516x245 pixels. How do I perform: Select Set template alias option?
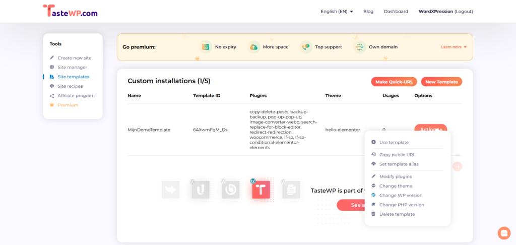399,164
